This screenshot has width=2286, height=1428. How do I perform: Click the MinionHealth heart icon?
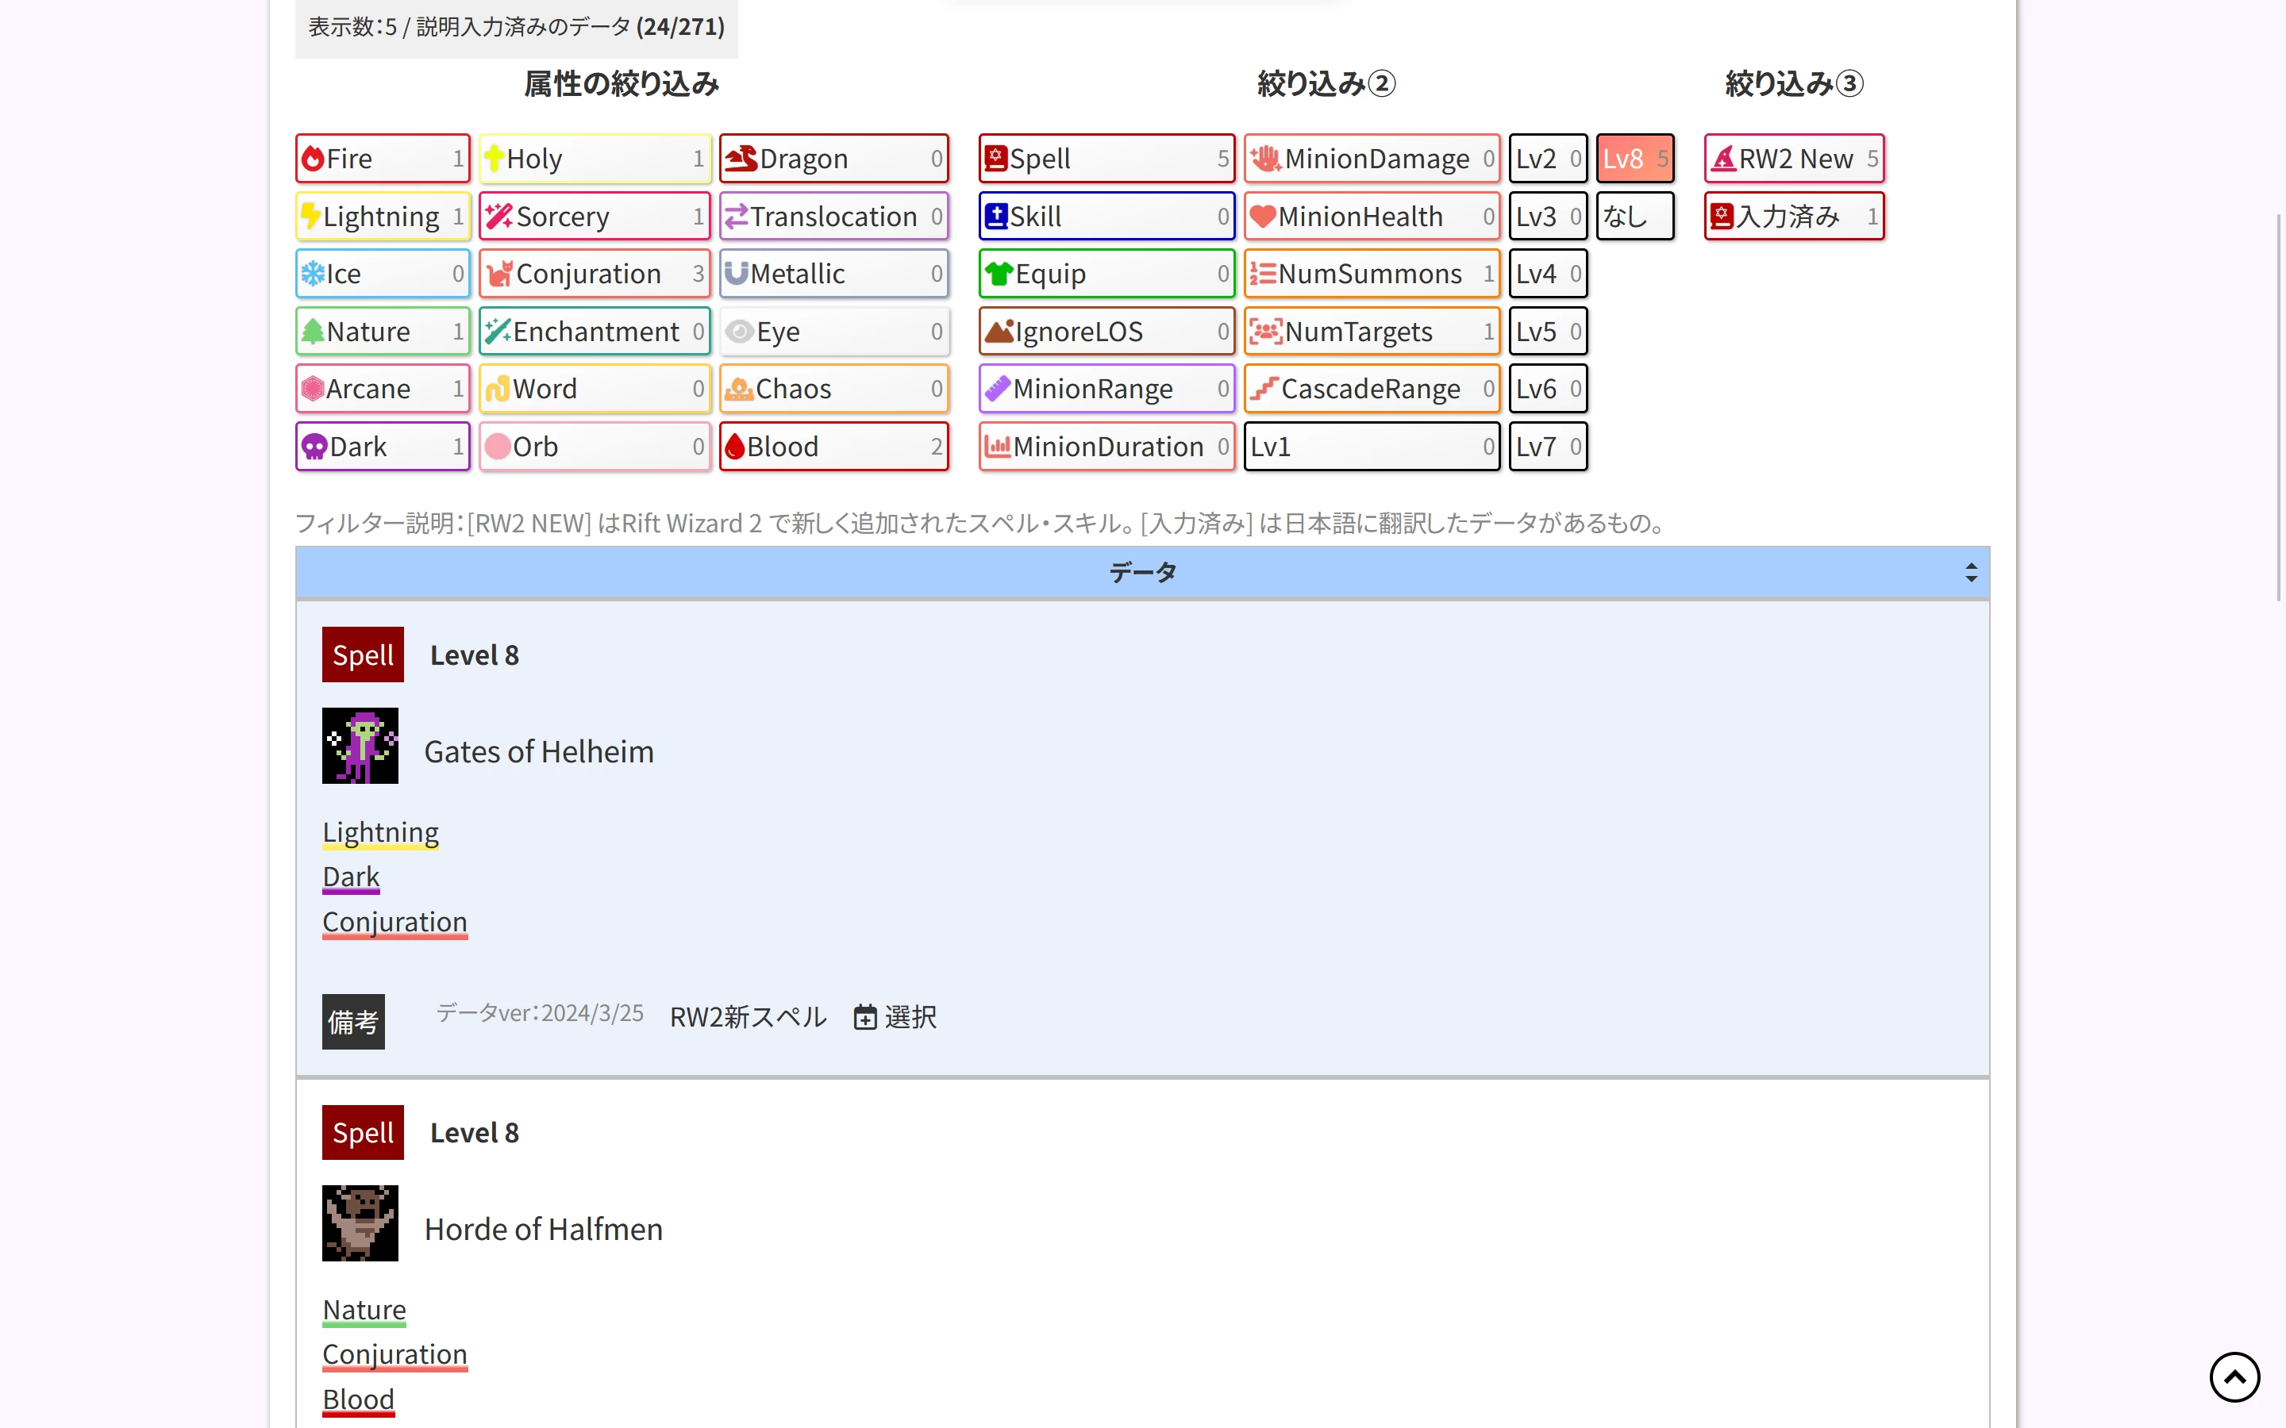(x=1262, y=217)
